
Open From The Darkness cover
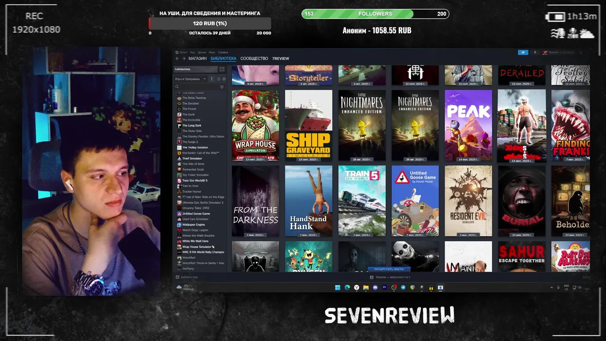pyautogui.click(x=256, y=201)
